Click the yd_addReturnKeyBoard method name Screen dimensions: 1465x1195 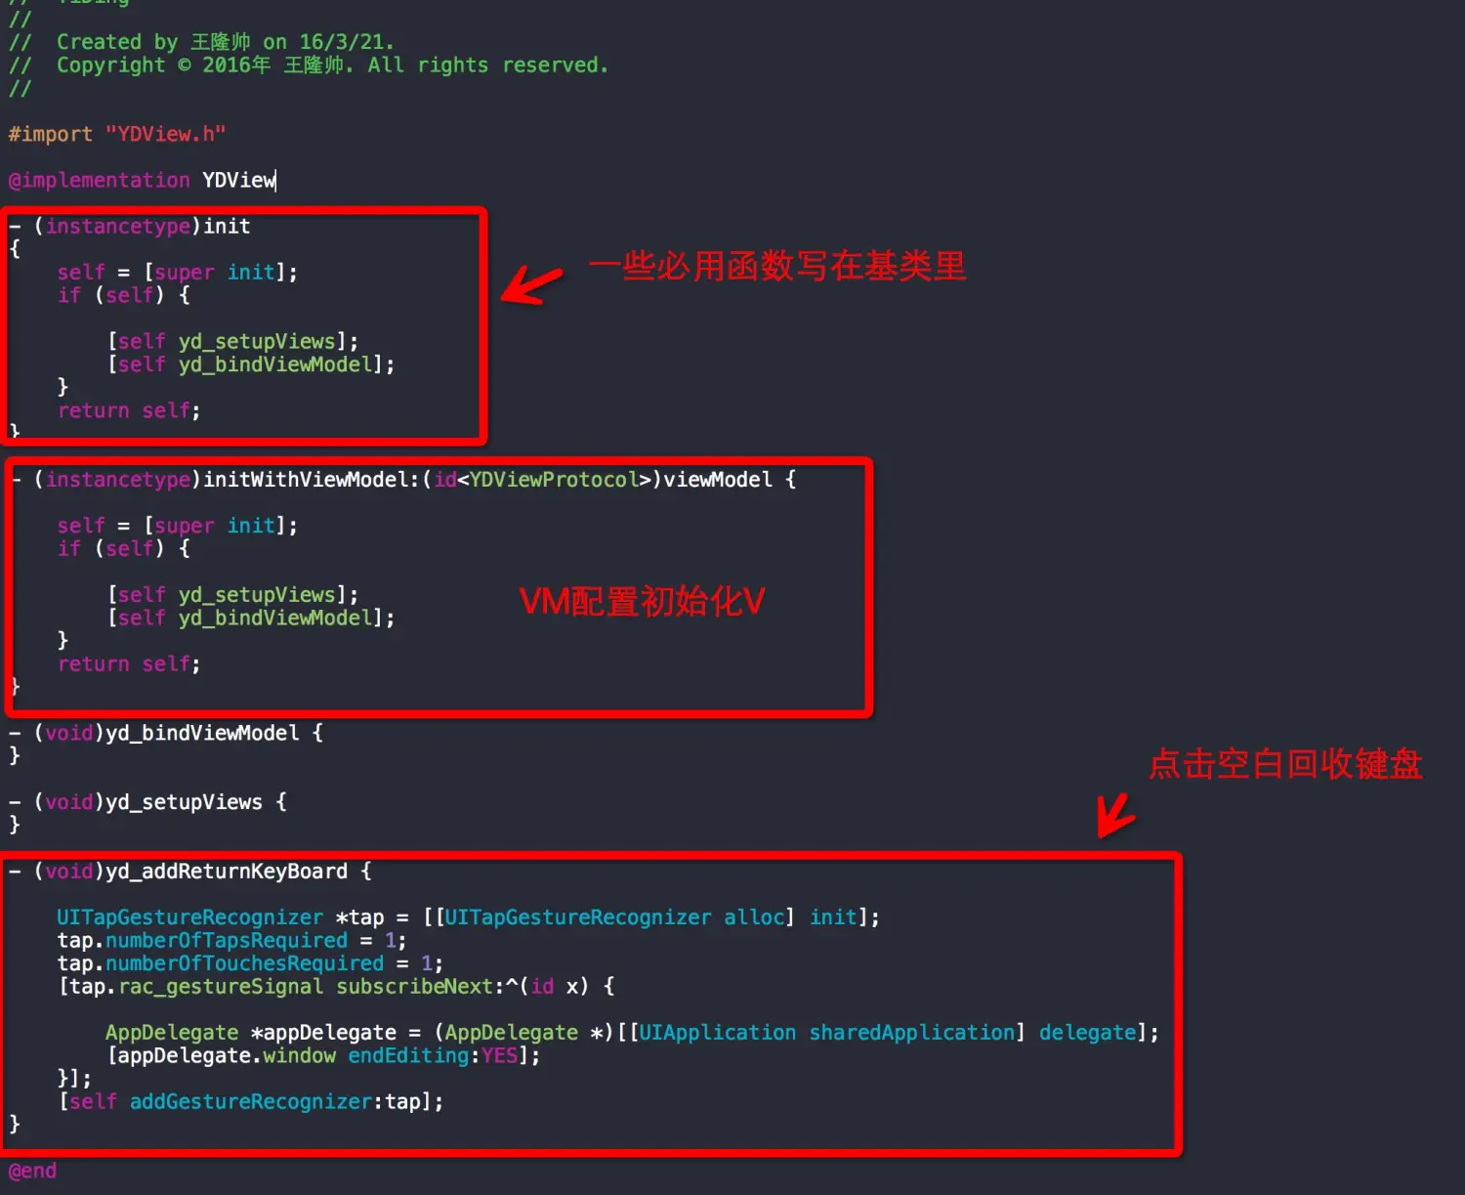pos(227,872)
